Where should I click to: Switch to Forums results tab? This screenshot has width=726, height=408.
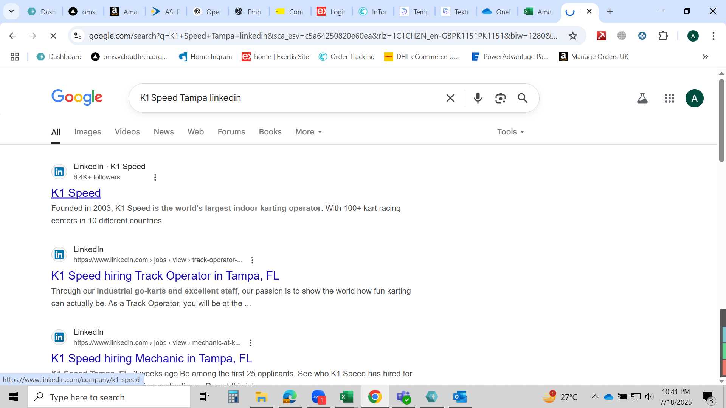(x=231, y=132)
